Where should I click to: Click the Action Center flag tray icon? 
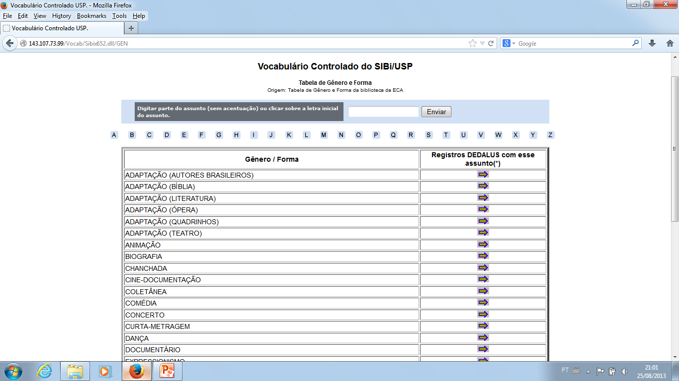[x=600, y=371]
